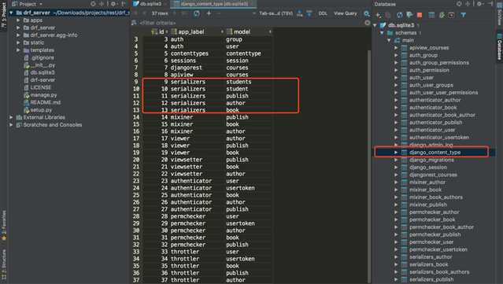503x284 pixels.
Task: Click the import data upload icon
Action: 309,13
